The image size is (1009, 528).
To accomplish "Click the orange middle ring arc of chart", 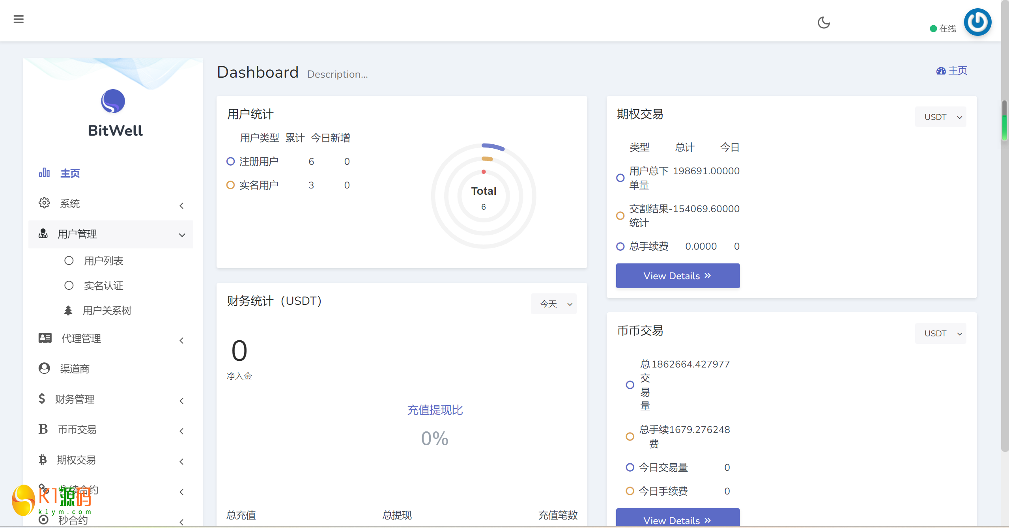I will [487, 159].
